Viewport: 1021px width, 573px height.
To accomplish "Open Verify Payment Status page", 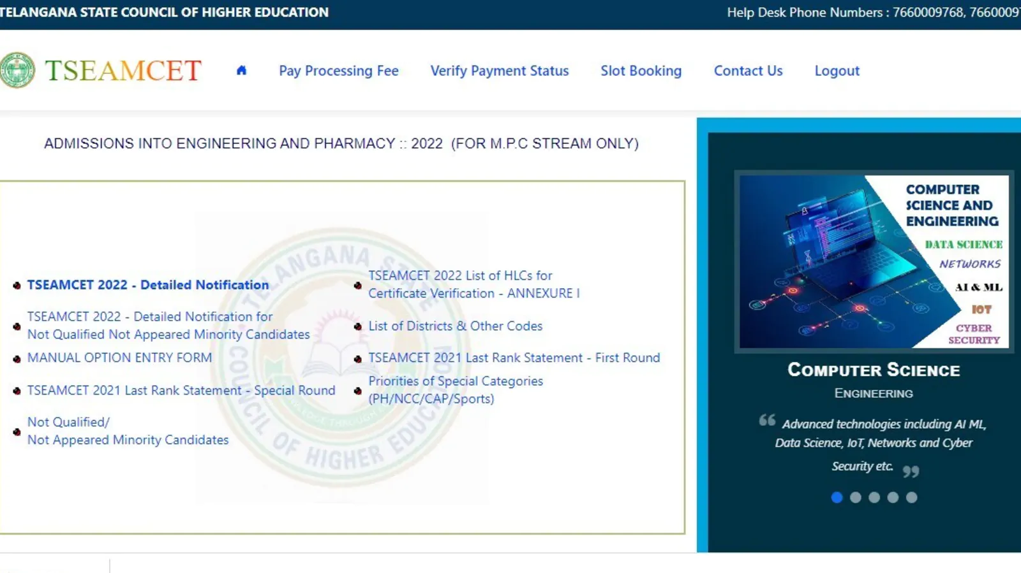I will coord(500,71).
